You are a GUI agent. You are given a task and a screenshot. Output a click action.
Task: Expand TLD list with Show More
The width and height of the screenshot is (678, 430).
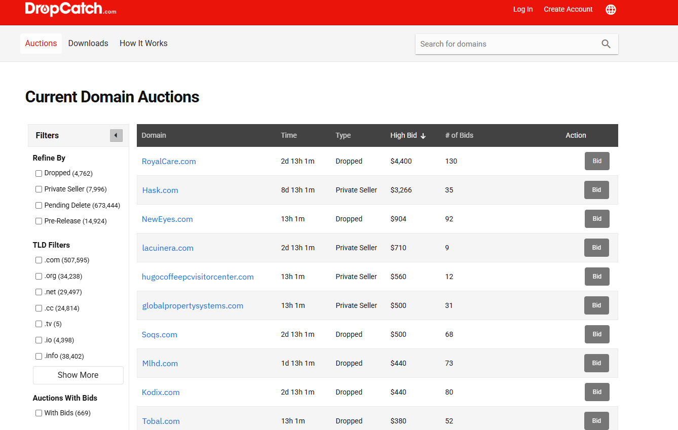tap(78, 375)
